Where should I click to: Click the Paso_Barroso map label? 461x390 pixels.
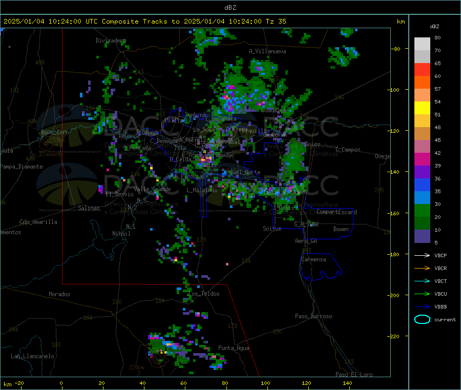[313, 316]
